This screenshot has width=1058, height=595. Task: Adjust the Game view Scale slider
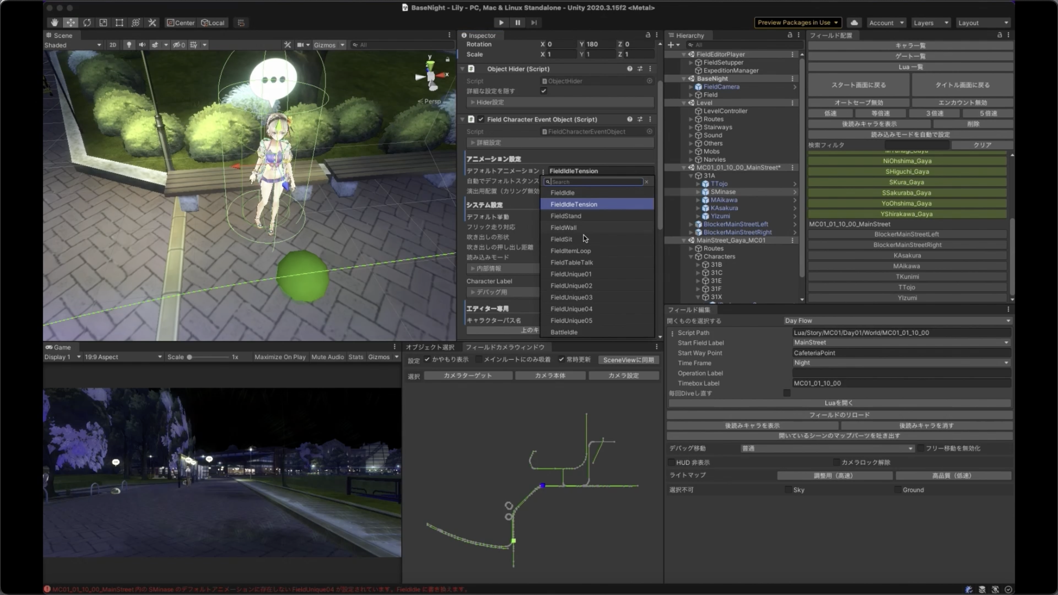190,357
